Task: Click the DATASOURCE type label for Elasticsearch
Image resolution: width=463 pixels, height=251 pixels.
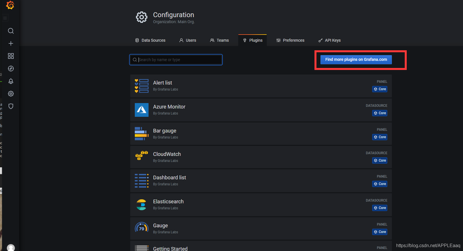Action: pos(376,200)
